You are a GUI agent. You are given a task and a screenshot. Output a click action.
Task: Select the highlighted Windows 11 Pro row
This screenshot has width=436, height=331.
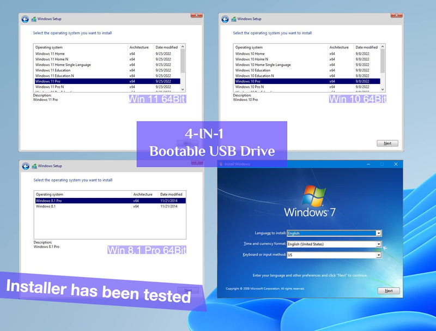coord(107,81)
